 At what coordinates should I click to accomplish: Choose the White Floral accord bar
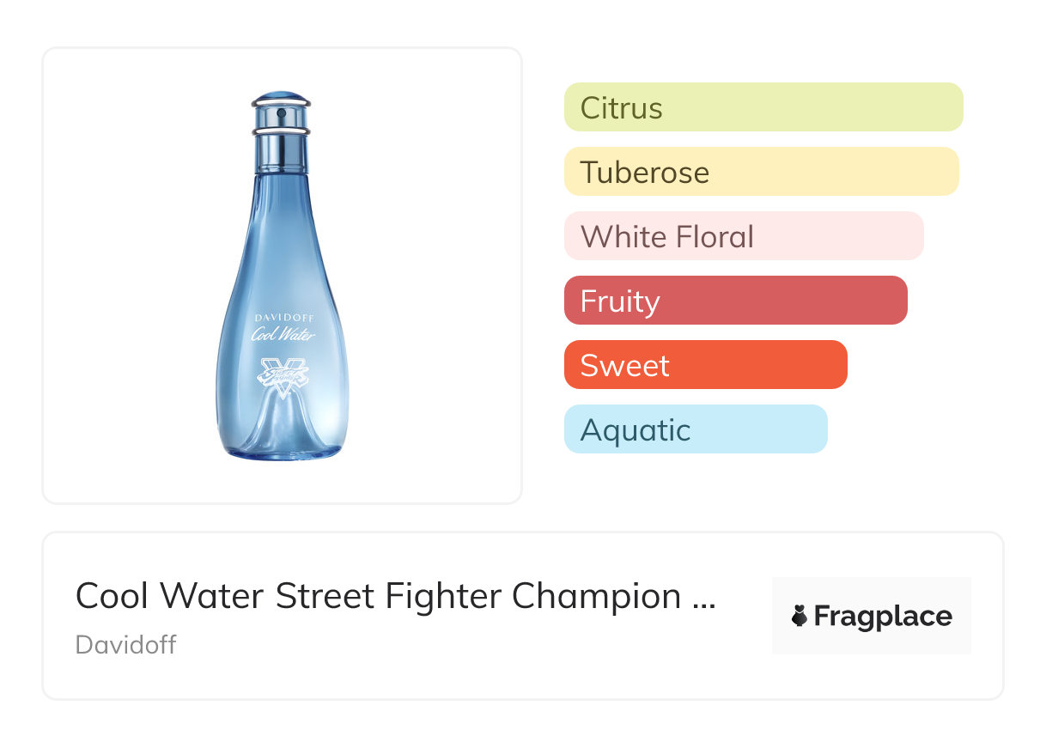tap(743, 236)
